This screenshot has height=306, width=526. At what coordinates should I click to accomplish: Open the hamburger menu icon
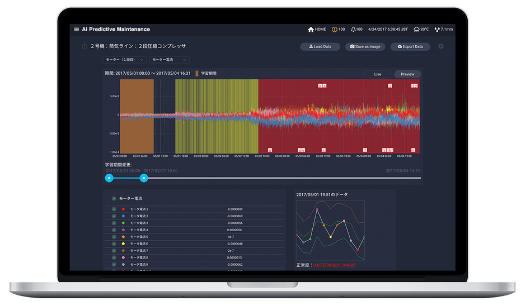pyautogui.click(x=77, y=30)
